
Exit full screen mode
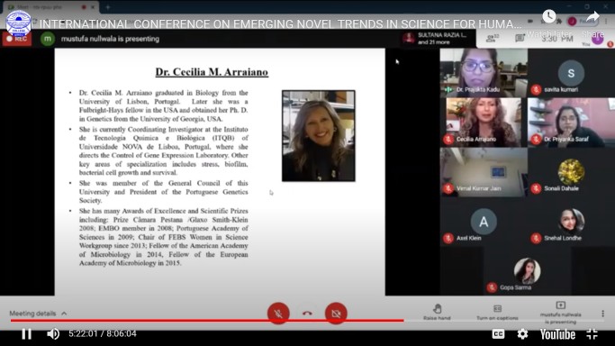coord(592,334)
